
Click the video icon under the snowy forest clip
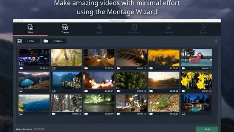[54, 114]
